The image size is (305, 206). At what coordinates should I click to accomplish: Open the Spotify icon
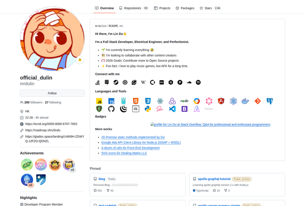point(198,82)
